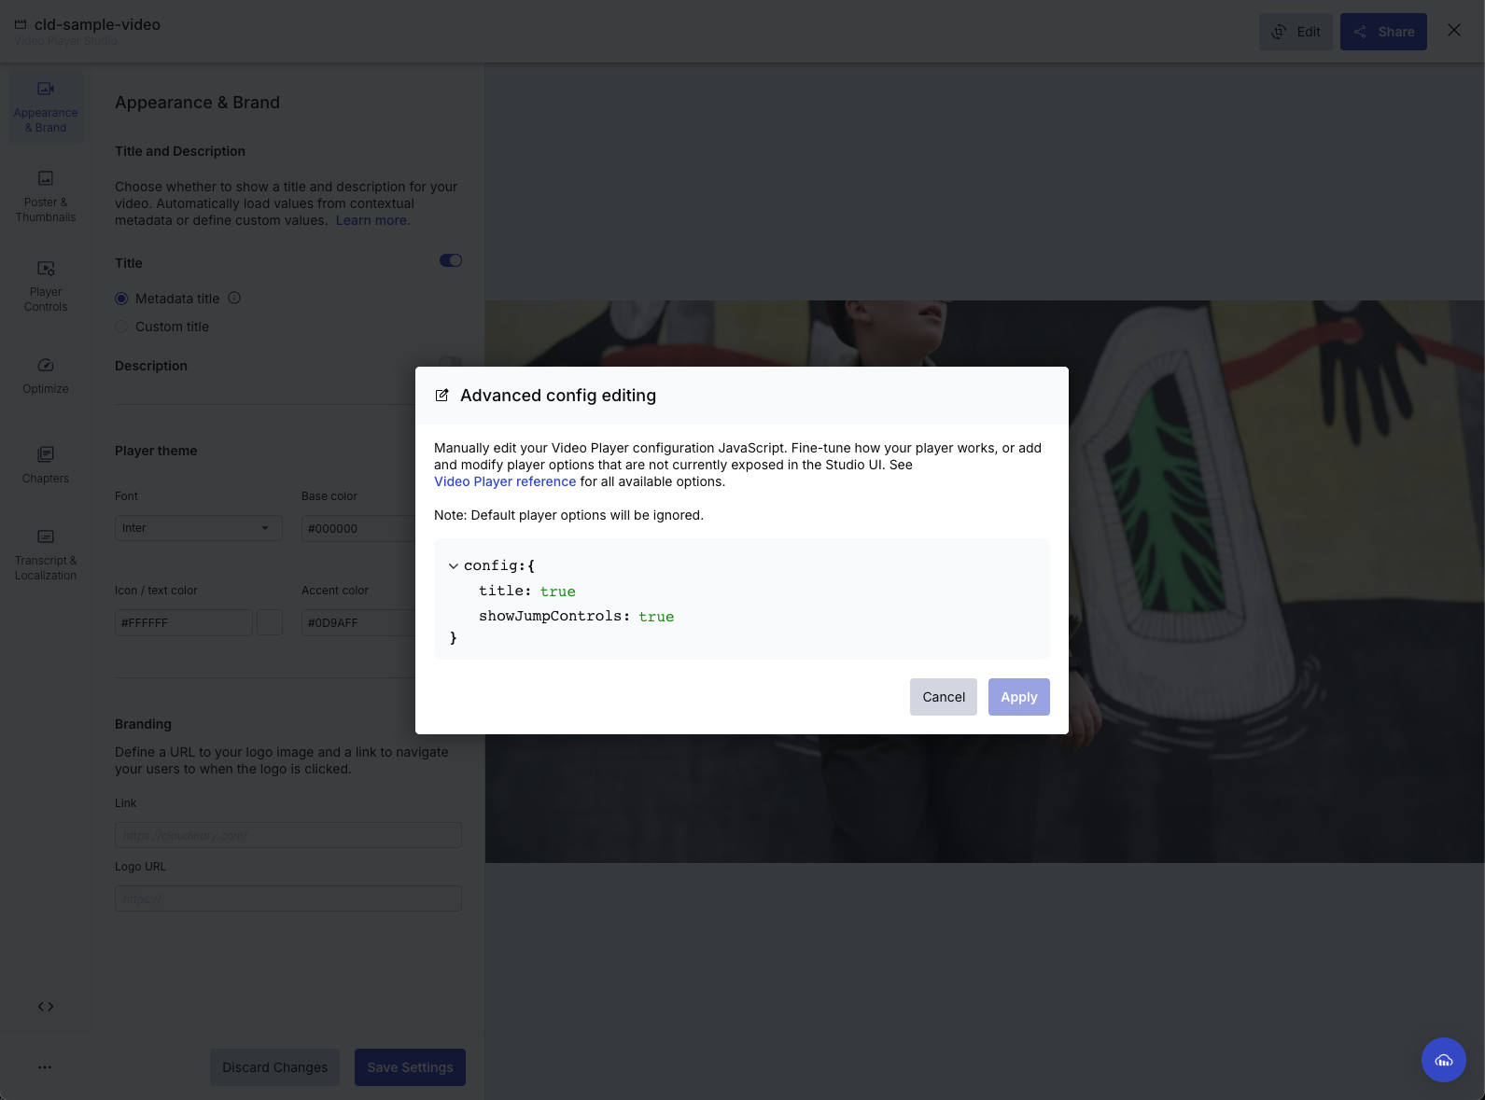Collapse the config tree chevron
The width and height of the screenshot is (1485, 1100).
pyautogui.click(x=454, y=566)
